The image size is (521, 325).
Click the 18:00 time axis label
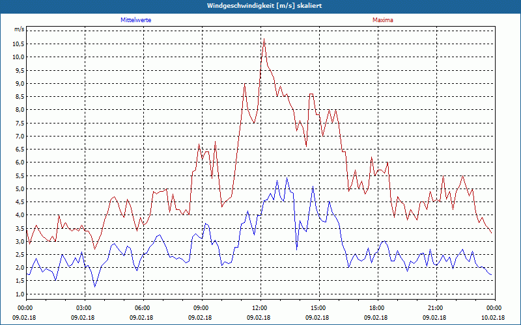tap(378, 308)
